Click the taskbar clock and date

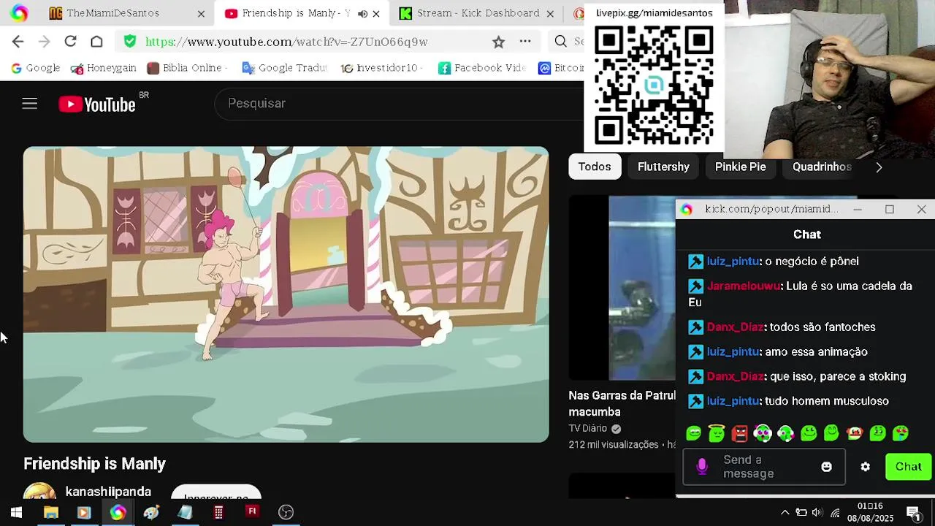click(870, 512)
